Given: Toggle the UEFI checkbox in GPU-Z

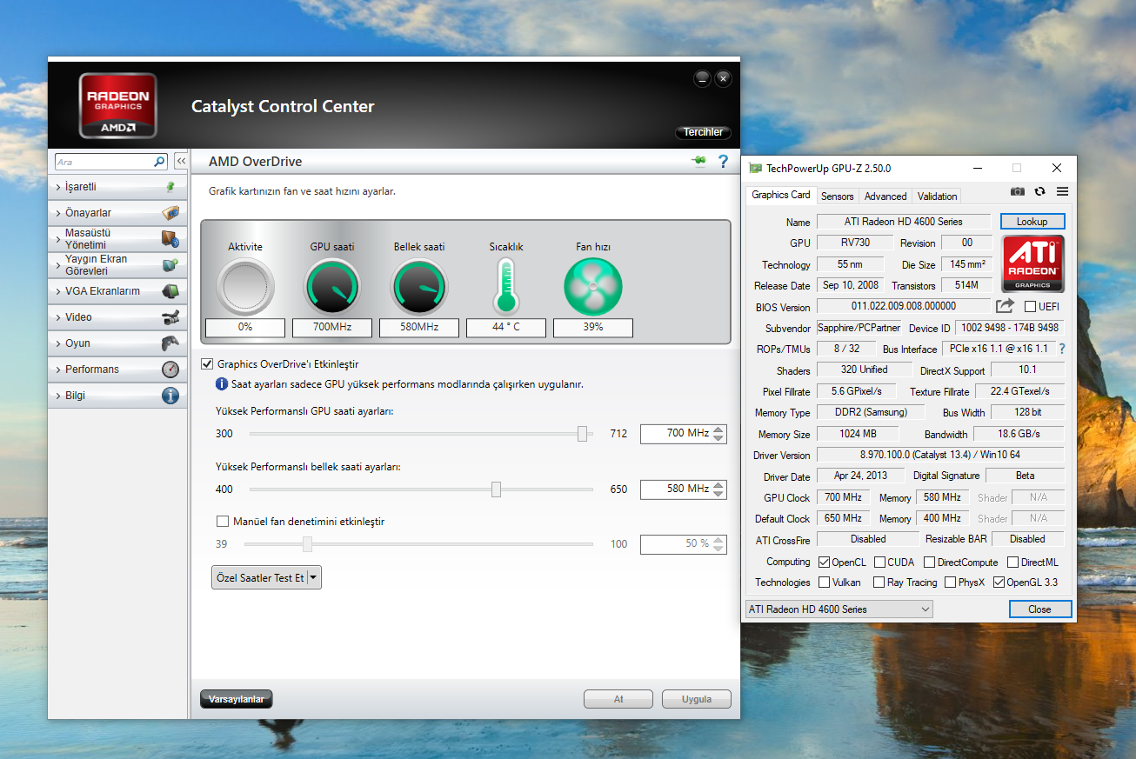Looking at the screenshot, I should (1030, 307).
